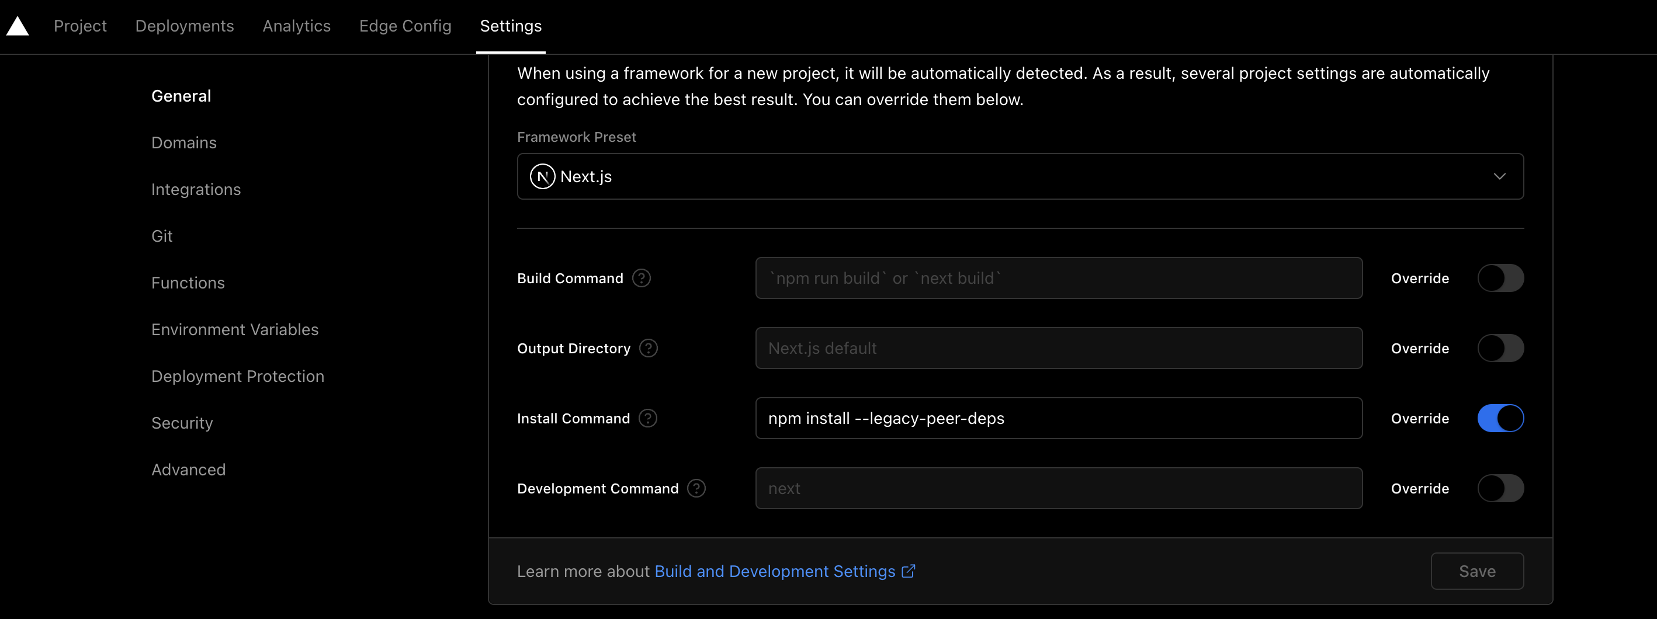Click the Save button
This screenshot has height=619, width=1657.
tap(1477, 571)
